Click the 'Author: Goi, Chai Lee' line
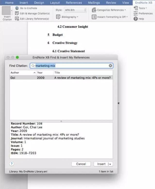Screen dimensions: 155x189 (x=27, y=127)
